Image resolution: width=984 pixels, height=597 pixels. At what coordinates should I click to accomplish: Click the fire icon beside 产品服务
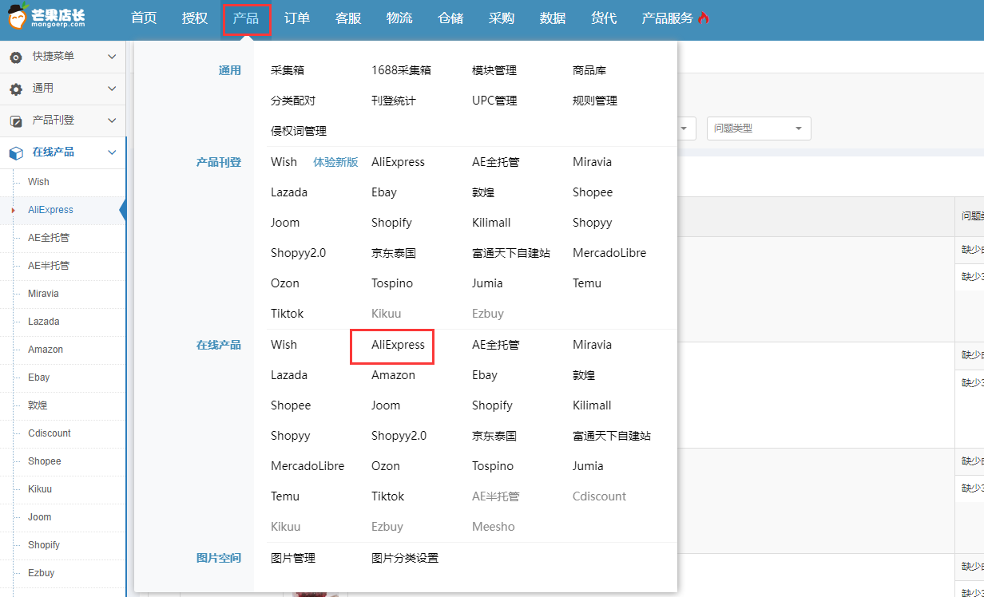pyautogui.click(x=703, y=18)
